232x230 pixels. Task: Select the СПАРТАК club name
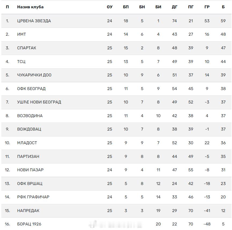[x=27, y=48]
